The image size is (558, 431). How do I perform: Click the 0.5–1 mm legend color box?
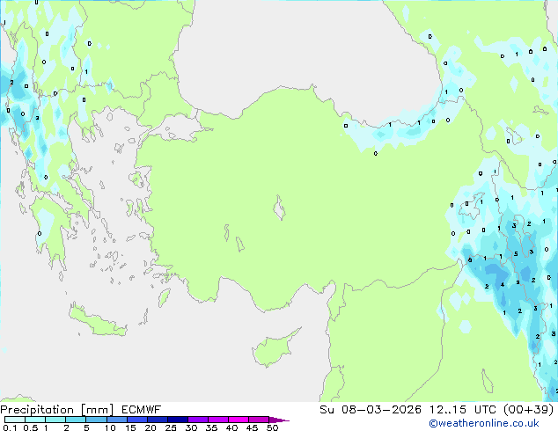[35, 420]
